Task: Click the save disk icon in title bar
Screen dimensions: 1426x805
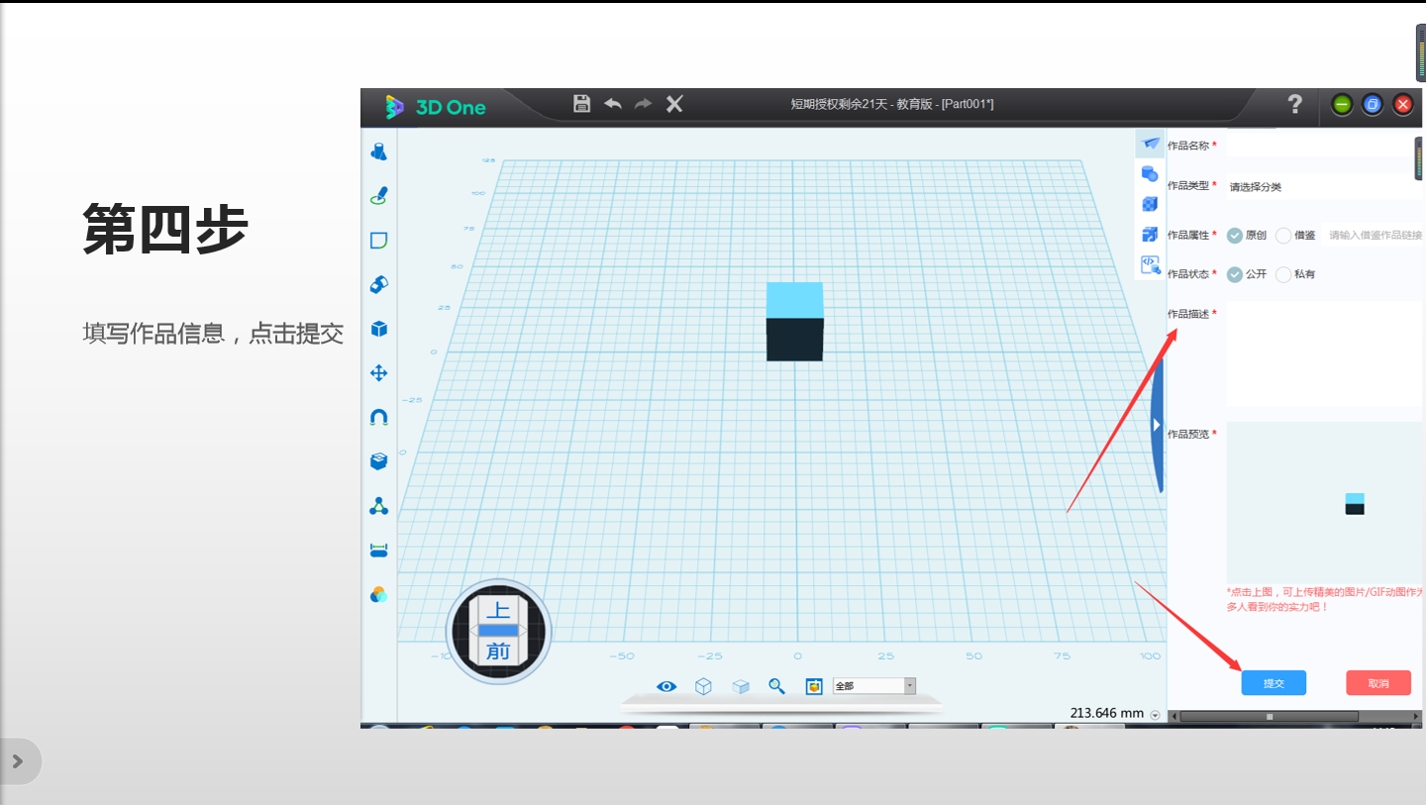Action: pos(582,104)
